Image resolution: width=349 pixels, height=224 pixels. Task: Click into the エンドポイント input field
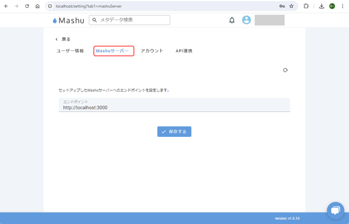174,108
